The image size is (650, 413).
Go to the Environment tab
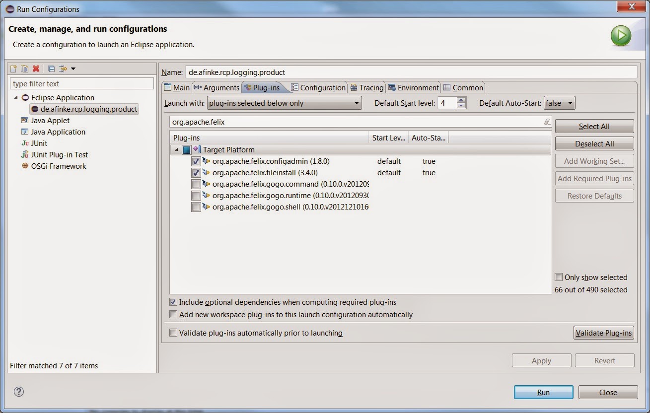(414, 87)
